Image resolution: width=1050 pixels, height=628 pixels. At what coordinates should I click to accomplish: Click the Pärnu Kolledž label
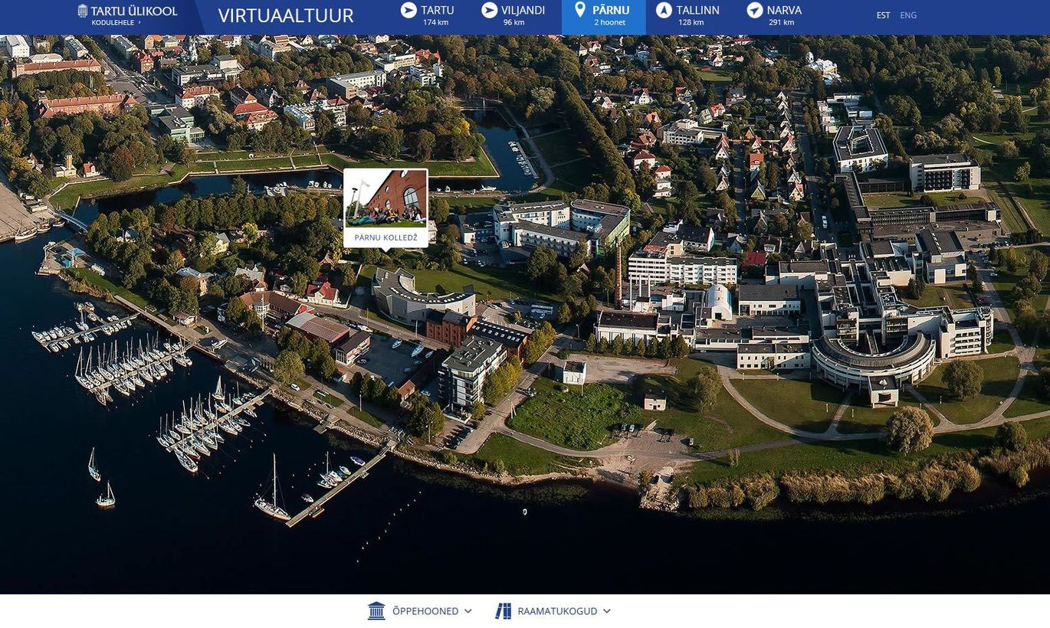(x=386, y=237)
